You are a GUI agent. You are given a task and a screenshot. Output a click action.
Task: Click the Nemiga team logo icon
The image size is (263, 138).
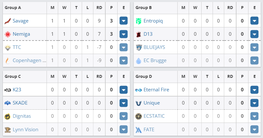click(8, 34)
